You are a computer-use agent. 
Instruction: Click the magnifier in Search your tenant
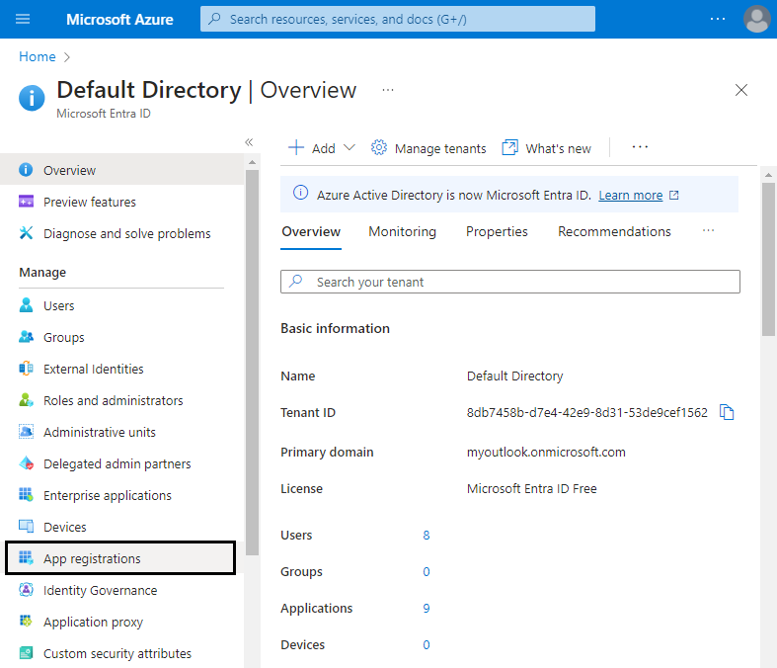[x=296, y=281]
